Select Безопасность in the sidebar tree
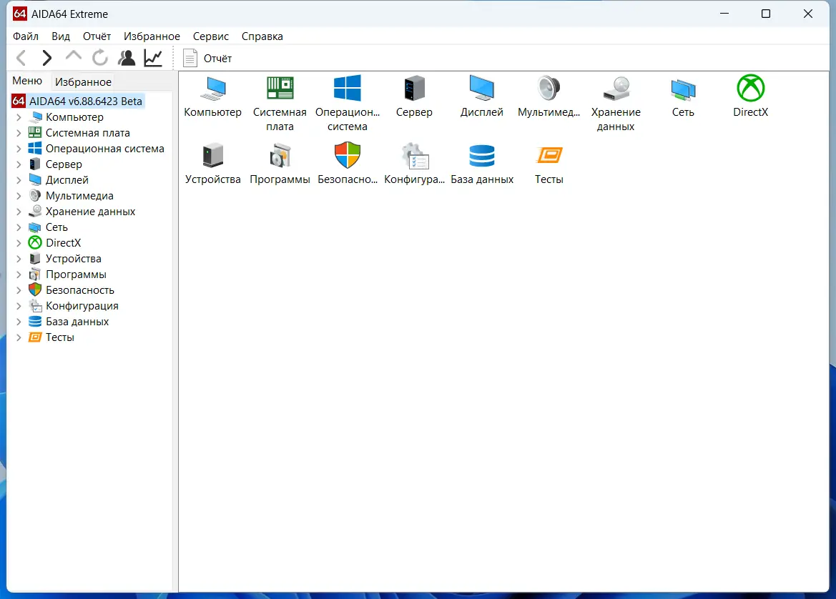This screenshot has width=836, height=599. coord(80,290)
